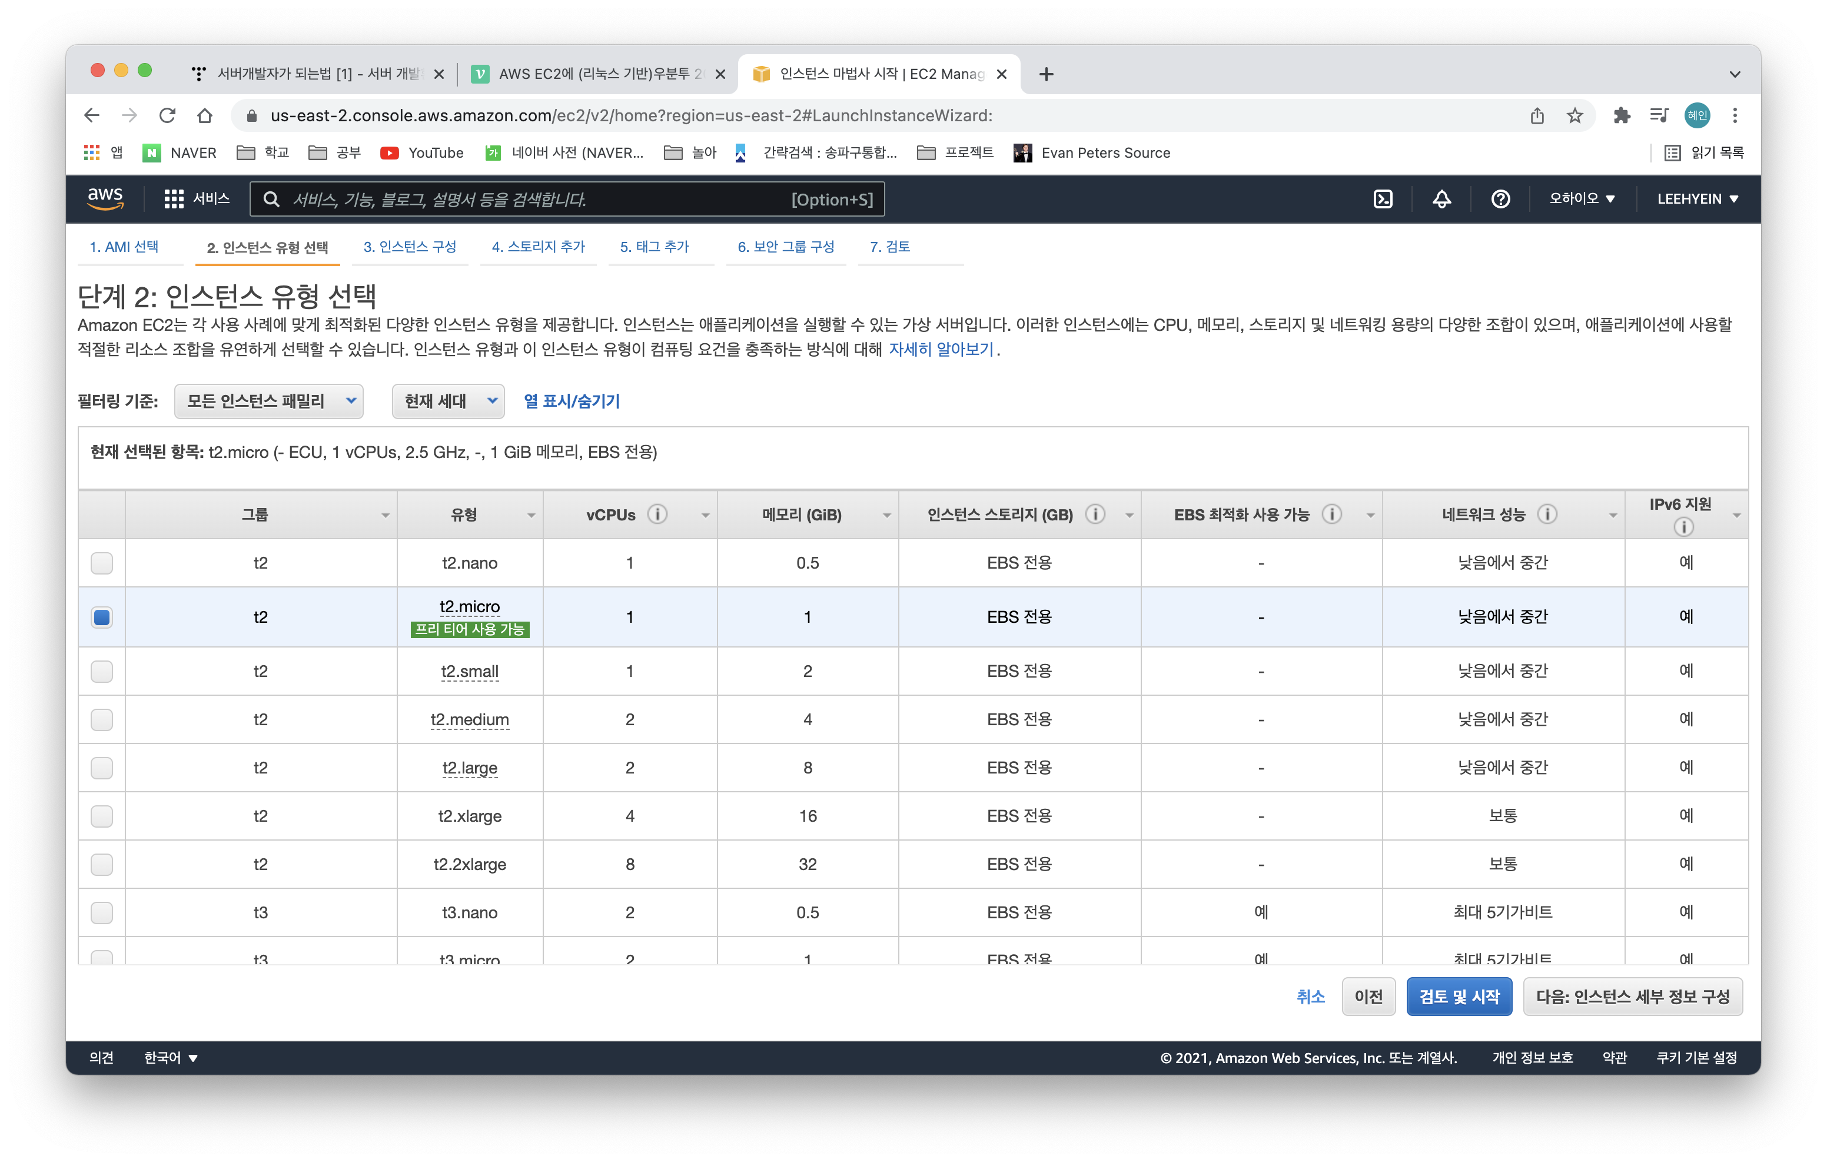Viewport: 1827px width, 1162px height.
Task: Tick the t2.xlarge instance checkbox
Action: point(102,816)
